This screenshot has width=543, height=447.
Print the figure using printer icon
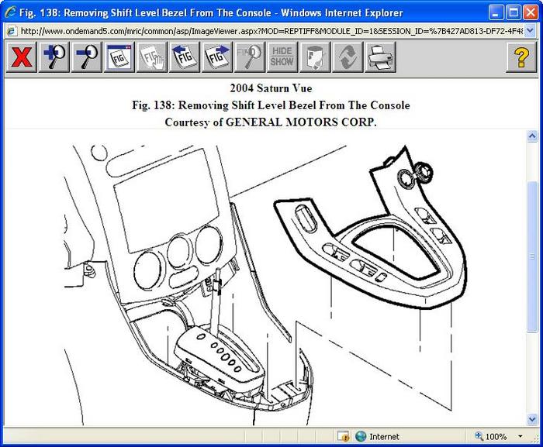coord(380,57)
